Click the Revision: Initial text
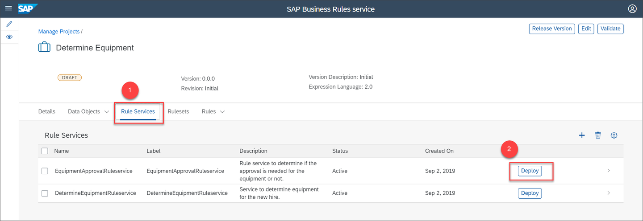This screenshot has width=643, height=221. (200, 88)
